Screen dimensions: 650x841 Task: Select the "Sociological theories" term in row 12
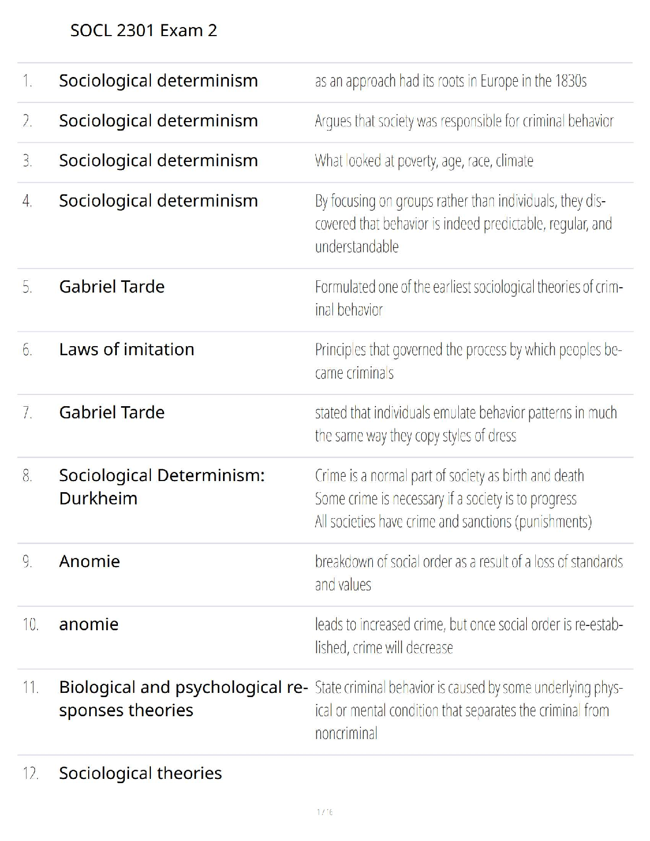pyautogui.click(x=140, y=773)
